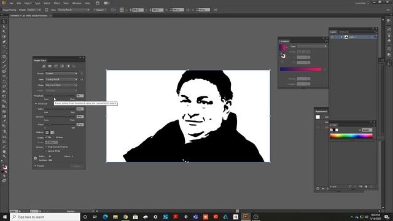393x221 pixels.
Task: Open the Window menu
Action: pos(77,3)
